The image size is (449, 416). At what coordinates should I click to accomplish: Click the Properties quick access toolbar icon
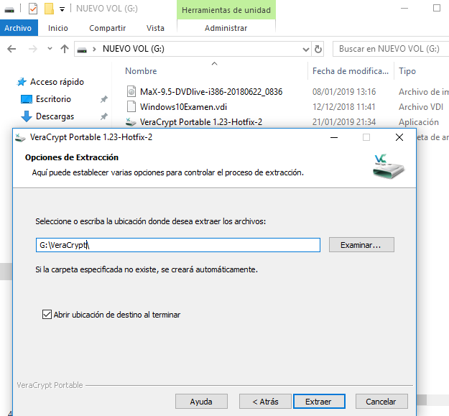(x=33, y=9)
